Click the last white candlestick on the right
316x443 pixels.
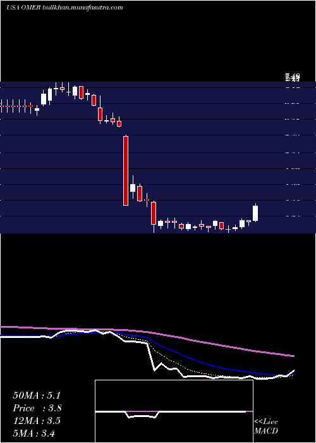click(255, 213)
